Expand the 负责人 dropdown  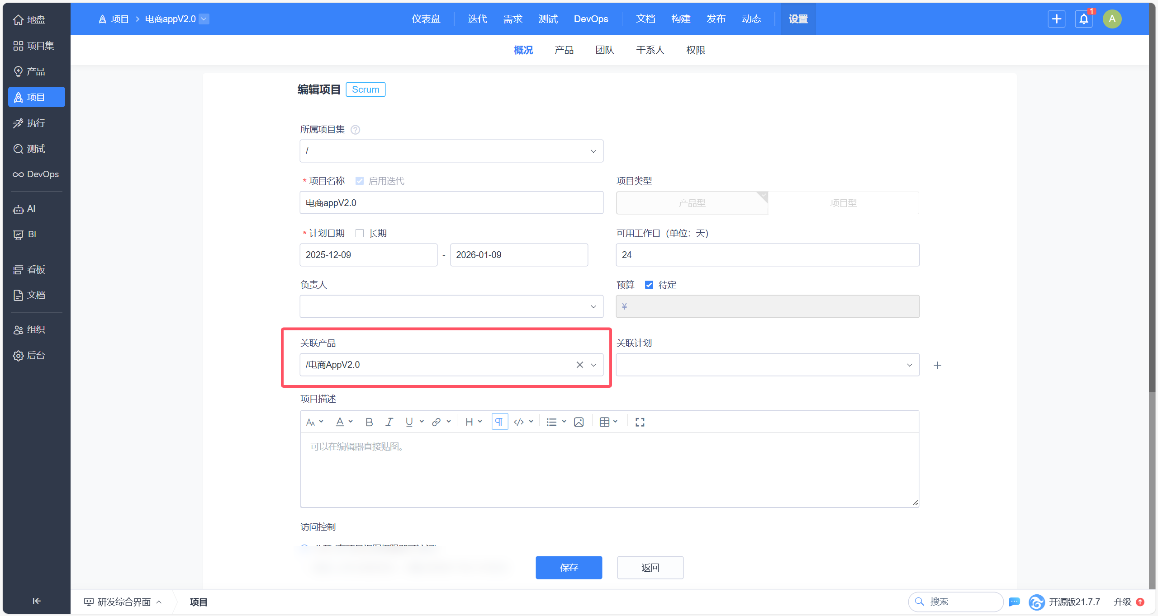point(451,306)
